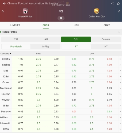Tap the share icon in header
Viewport: 122px width, 133px height.
112,3
